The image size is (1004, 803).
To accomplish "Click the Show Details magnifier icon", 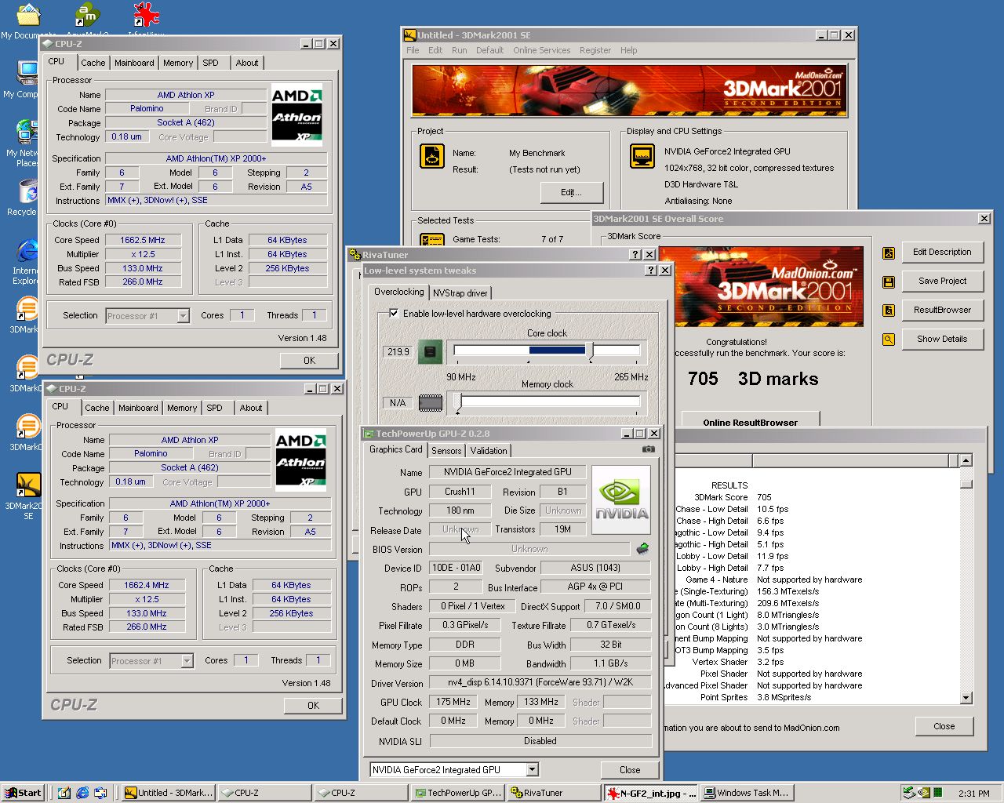I will click(889, 340).
